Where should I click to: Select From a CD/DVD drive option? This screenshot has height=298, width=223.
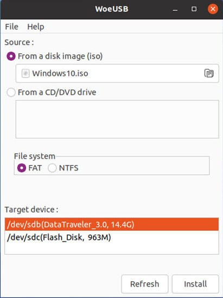point(11,92)
